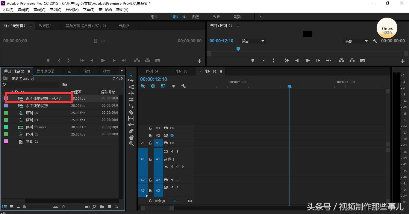
Task: Open the 适合 zoom level dropdown
Action: point(253,41)
